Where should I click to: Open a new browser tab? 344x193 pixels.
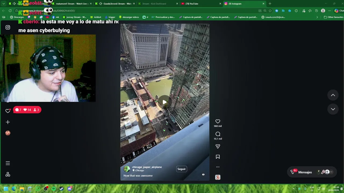pyautogui.click(x=270, y=4)
